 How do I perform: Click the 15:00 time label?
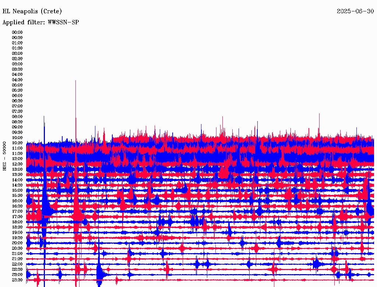point(17,190)
